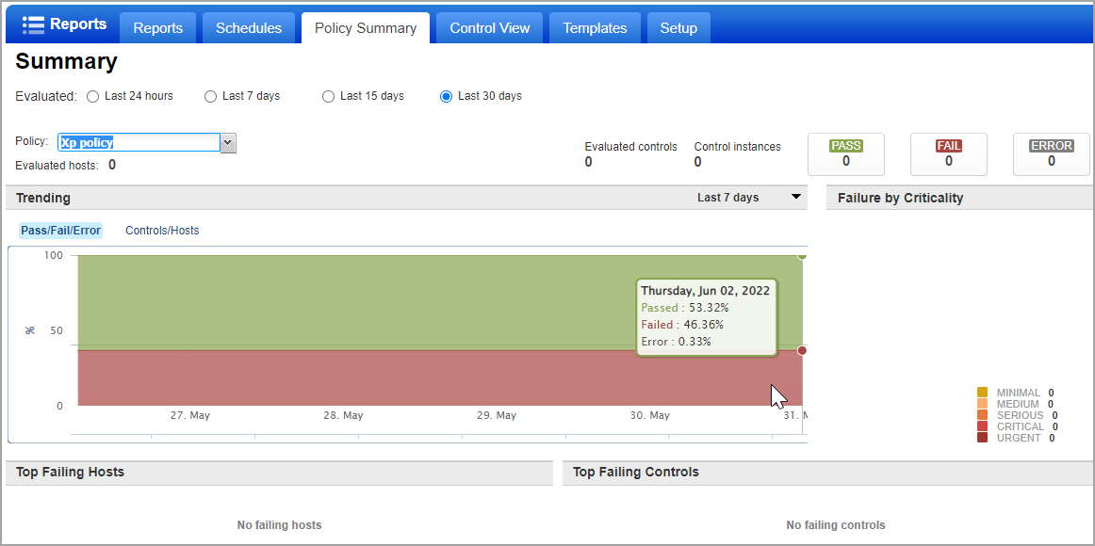
Task: Click the red data point on the trend line
Action: tap(802, 350)
